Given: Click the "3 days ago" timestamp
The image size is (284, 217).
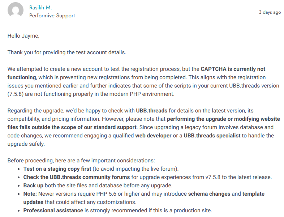Looking at the screenshot, I should point(270,12).
